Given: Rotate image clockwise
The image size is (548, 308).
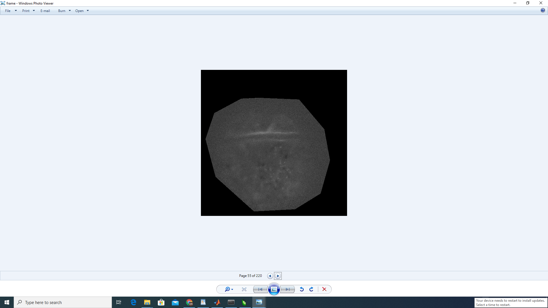Looking at the screenshot, I should (x=311, y=289).
